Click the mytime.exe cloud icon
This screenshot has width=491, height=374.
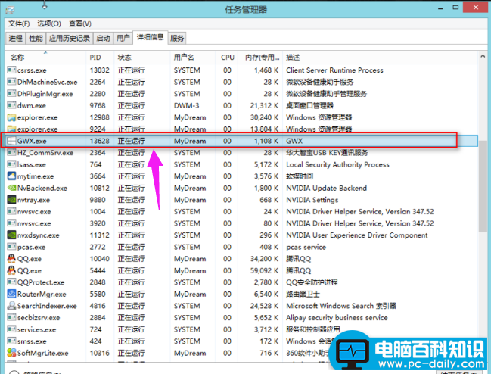[x=11, y=176]
